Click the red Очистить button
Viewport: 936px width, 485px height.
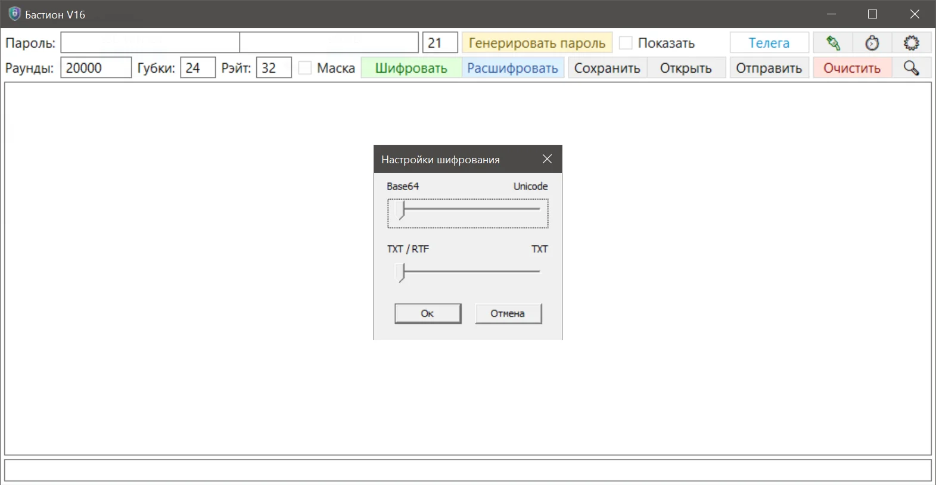coord(852,68)
